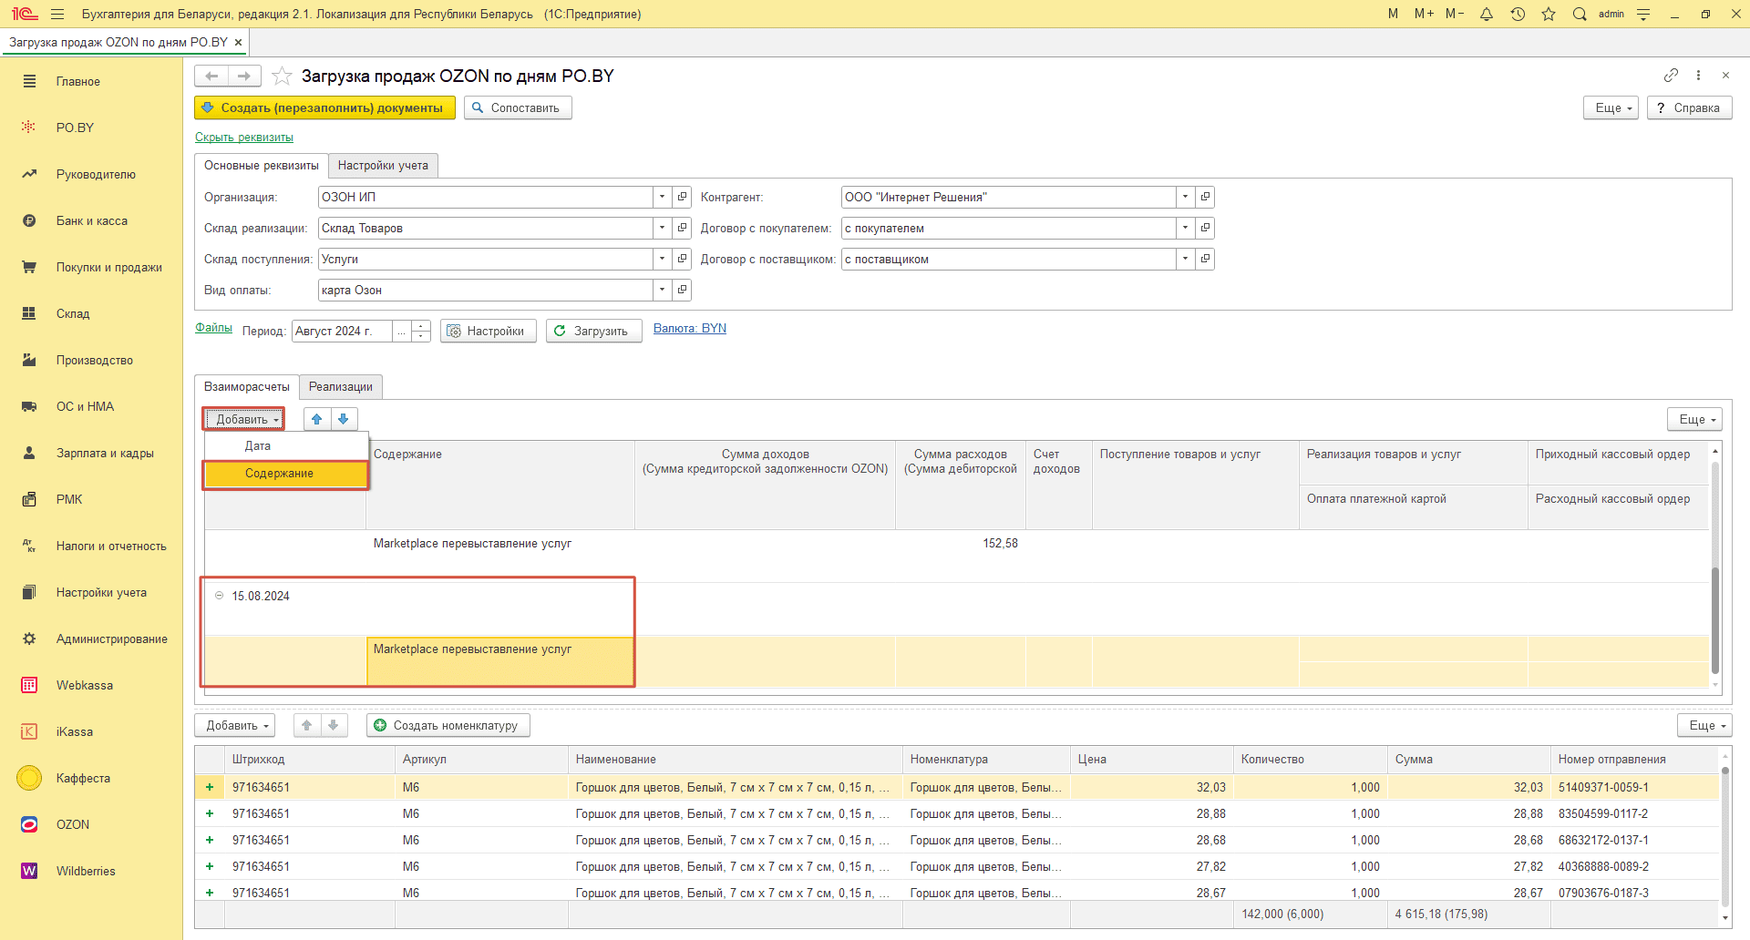Move row up in Взаиморасчеты table
This screenshot has height=940, width=1750.
(x=316, y=419)
